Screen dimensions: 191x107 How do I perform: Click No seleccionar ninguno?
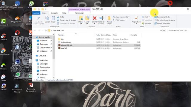pyautogui.click(x=165, y=20)
